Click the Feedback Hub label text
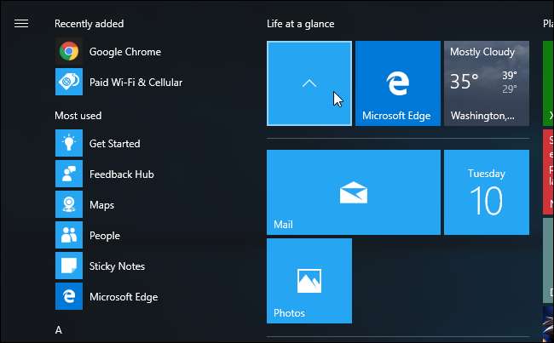 point(122,174)
